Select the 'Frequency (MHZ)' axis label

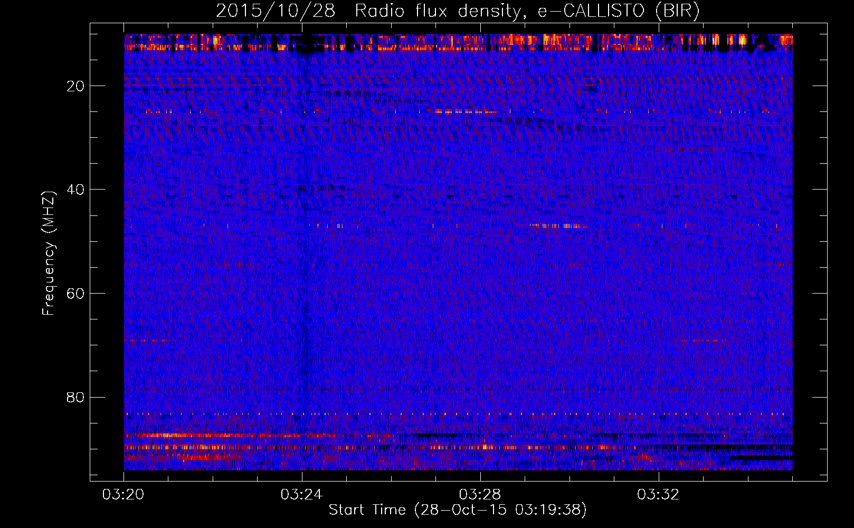click(49, 253)
